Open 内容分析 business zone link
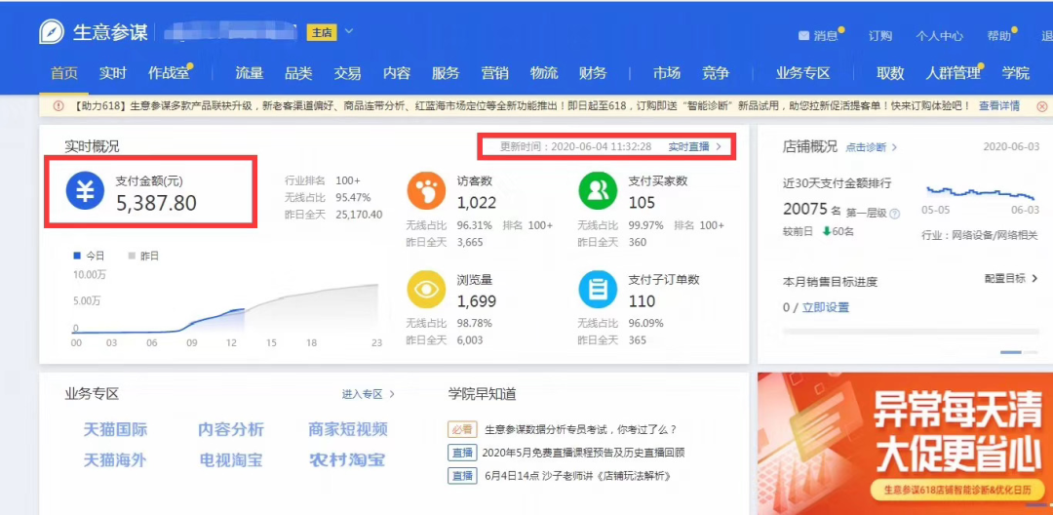 [231, 430]
